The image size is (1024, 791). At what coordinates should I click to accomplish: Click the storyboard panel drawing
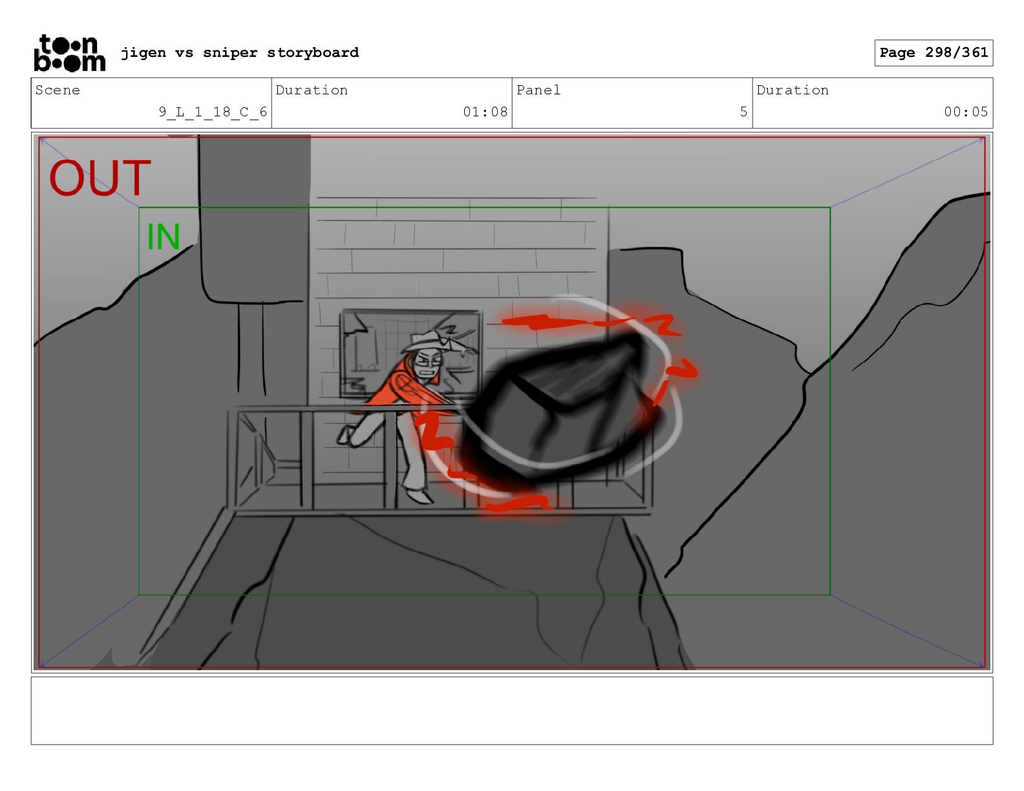click(512, 403)
